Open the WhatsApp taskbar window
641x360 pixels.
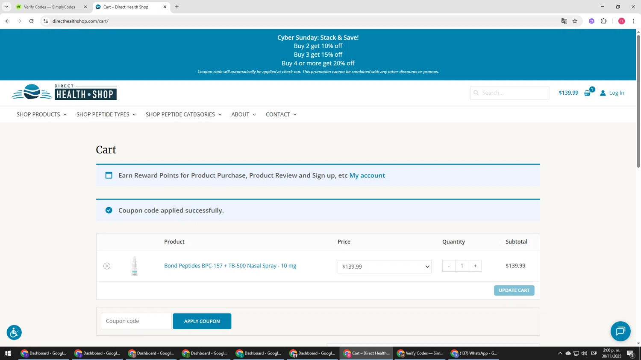[x=475, y=353]
